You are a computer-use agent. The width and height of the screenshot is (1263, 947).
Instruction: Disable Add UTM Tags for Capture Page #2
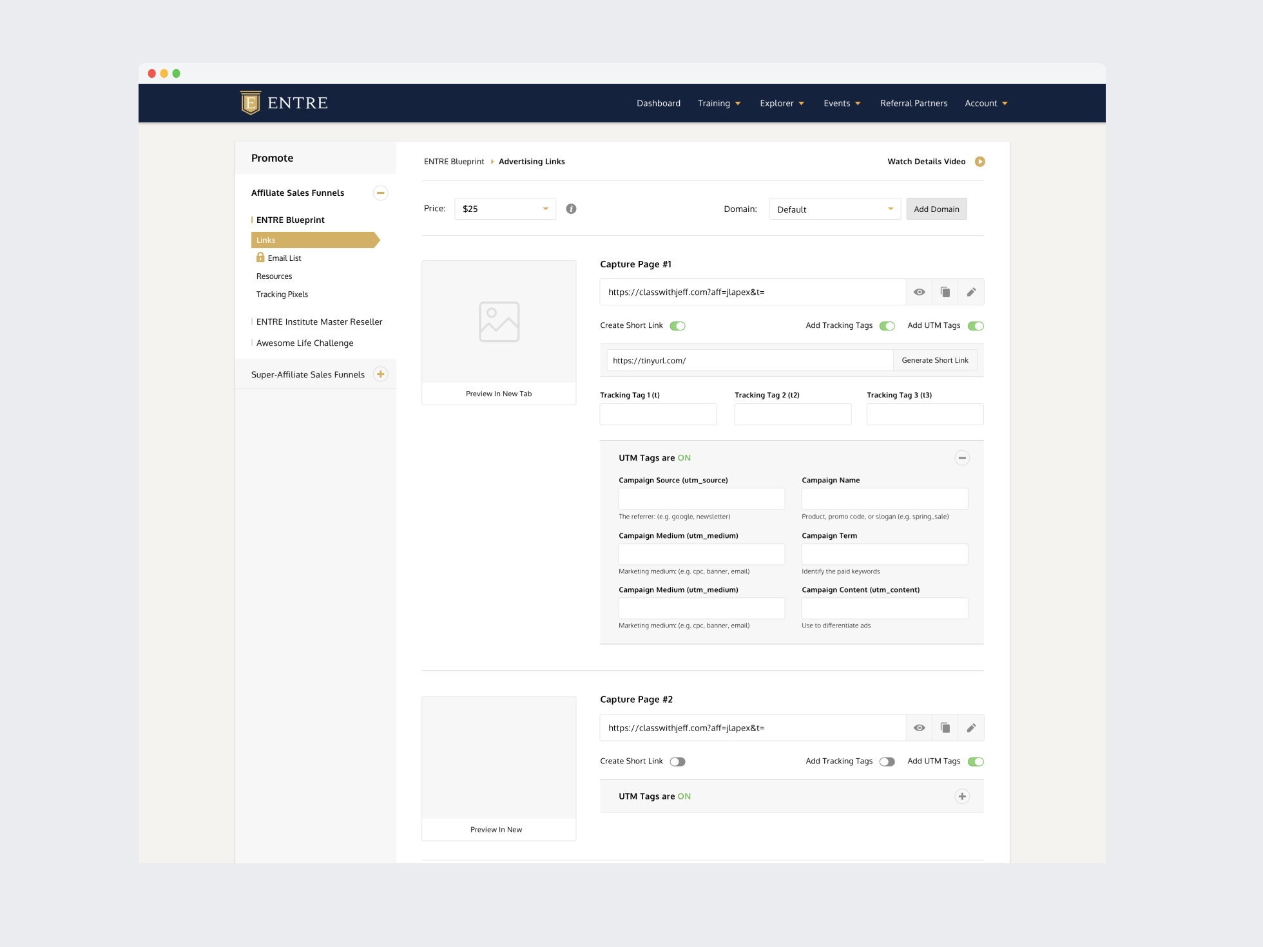point(976,761)
